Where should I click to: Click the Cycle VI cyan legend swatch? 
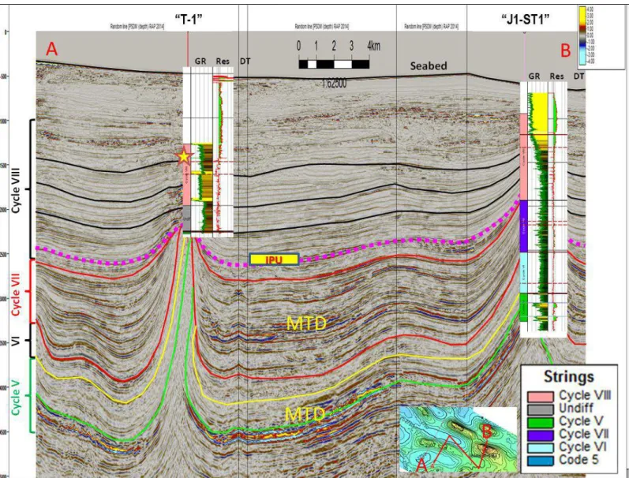(x=540, y=448)
